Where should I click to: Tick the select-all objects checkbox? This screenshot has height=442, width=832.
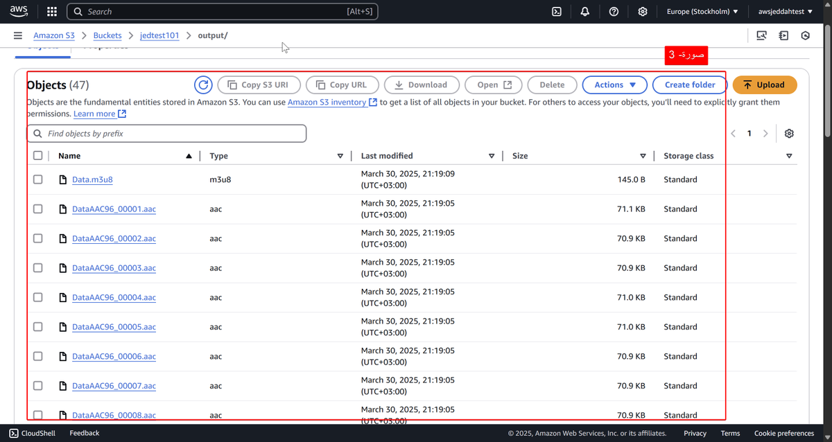click(x=38, y=156)
